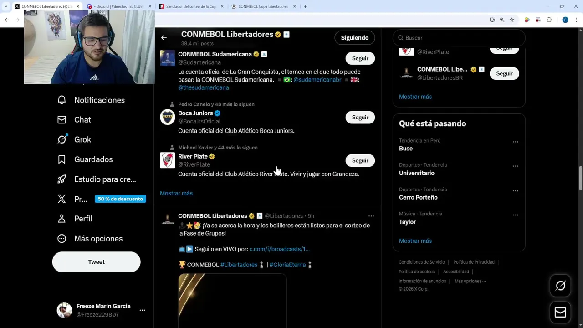The height and width of the screenshot is (328, 583).
Task: Click the page vertical scrollbar thumb
Action: [x=581, y=179]
